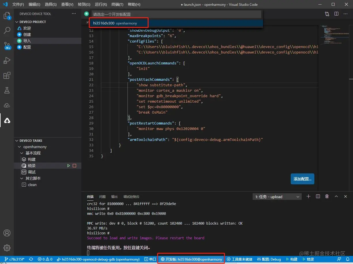Viewport: 353px width, 264px height.
Task: Select the 调试 task in tasks tree
Action: point(32,172)
